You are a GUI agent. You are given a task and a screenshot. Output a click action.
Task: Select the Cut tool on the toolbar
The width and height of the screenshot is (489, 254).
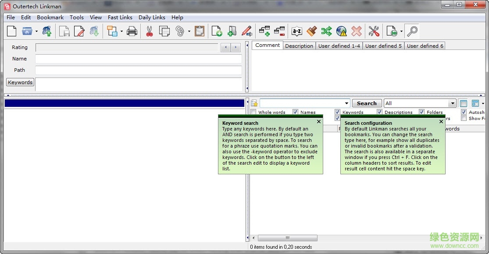[x=149, y=31]
